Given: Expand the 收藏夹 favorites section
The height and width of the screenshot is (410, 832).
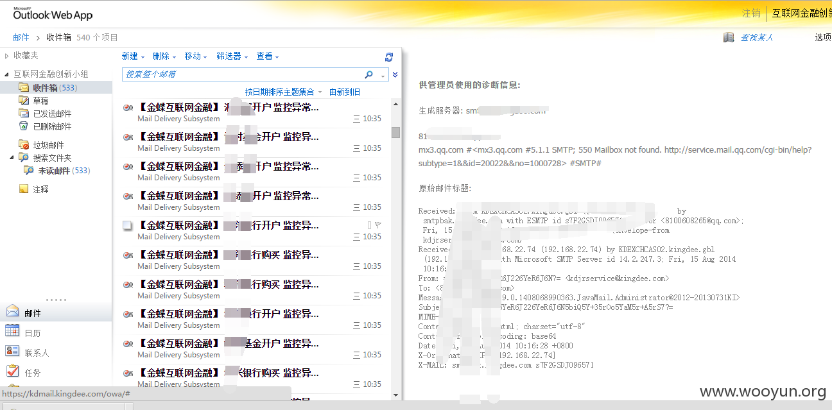Looking at the screenshot, I should coord(6,56).
